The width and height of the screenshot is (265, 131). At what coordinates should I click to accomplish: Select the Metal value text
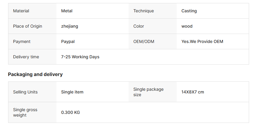(67, 11)
